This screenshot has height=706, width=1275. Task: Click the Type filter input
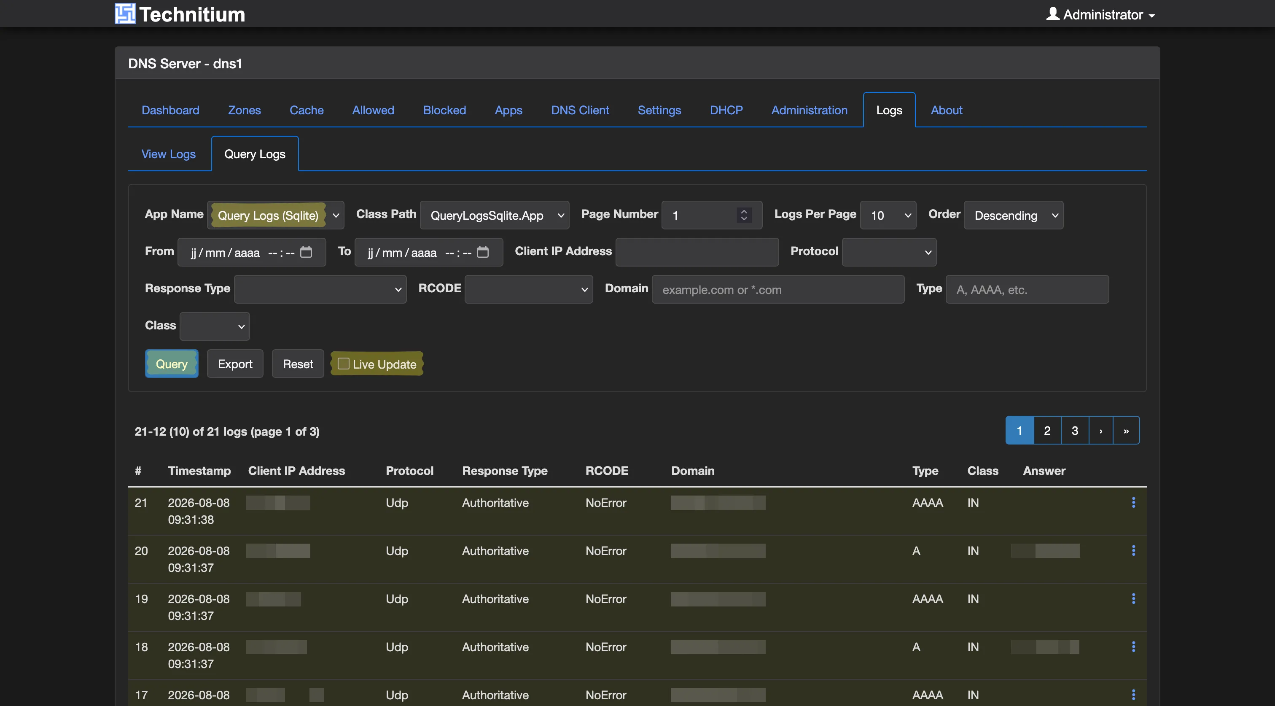(x=1027, y=289)
